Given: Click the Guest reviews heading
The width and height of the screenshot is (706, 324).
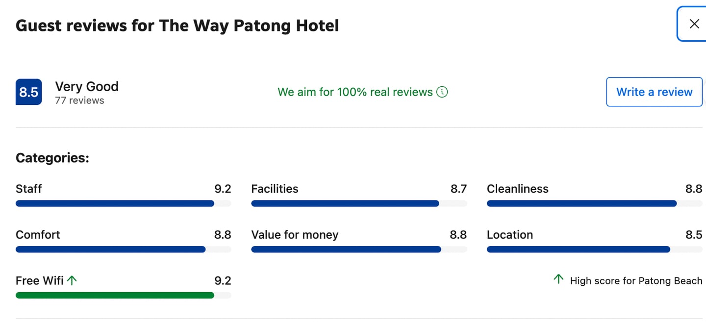Looking at the screenshot, I should pyautogui.click(x=177, y=25).
